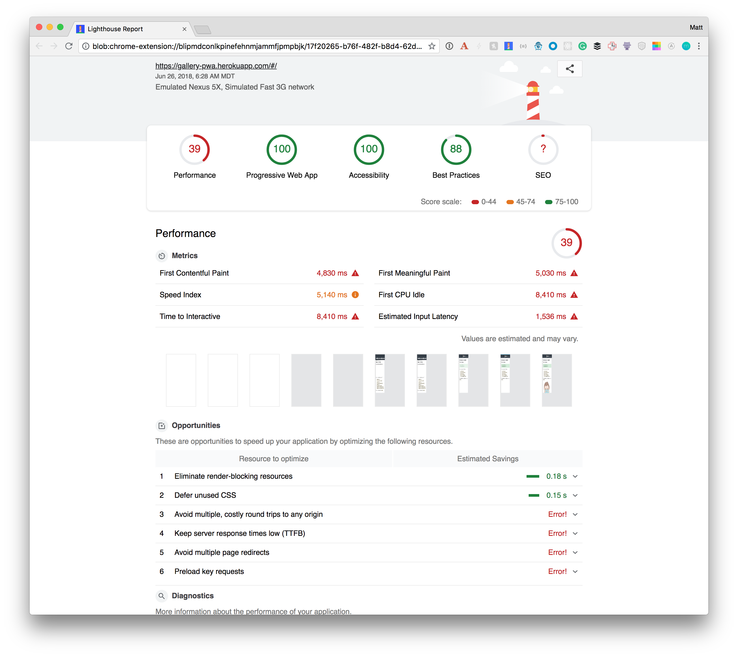Viewport: 738px width, 657px height.
Task: Jump to Best Practices score gauge
Action: [x=456, y=149]
